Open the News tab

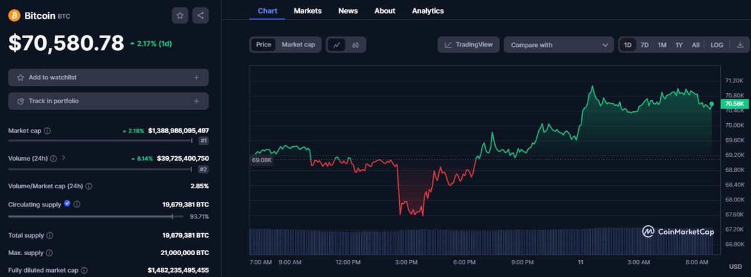[x=348, y=11]
